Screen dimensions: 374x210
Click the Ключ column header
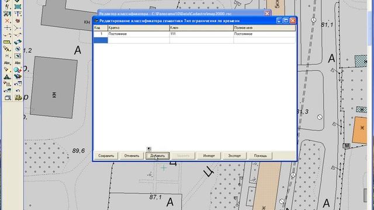pos(201,28)
